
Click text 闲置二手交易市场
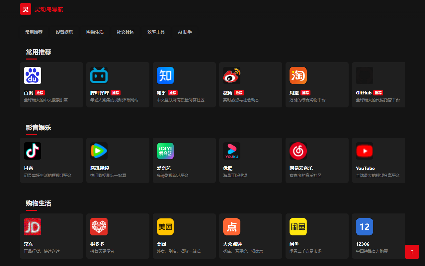[x=305, y=251]
